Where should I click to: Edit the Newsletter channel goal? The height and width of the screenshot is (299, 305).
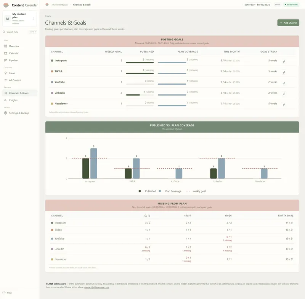tap(284, 105)
